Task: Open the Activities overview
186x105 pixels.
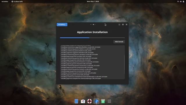Action: point(5,1)
